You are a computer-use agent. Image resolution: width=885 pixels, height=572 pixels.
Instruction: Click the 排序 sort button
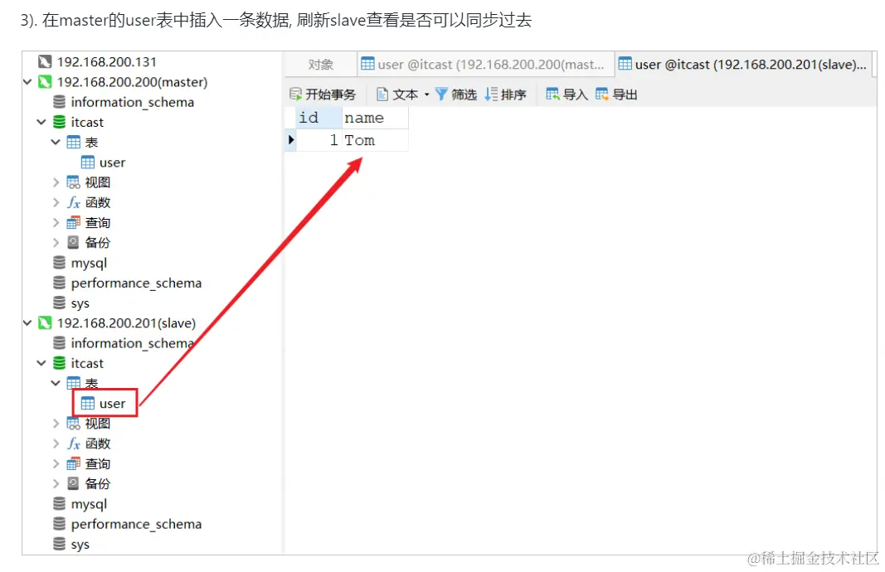click(505, 95)
